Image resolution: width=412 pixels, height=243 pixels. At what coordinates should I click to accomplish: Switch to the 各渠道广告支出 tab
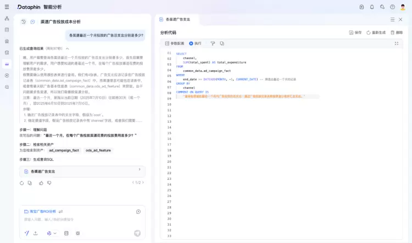177,19
